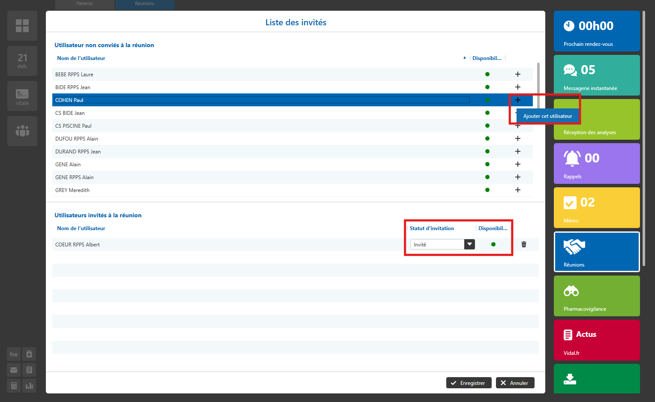
Task: Click the uninvited users list scrollbar
Action: click(x=538, y=86)
